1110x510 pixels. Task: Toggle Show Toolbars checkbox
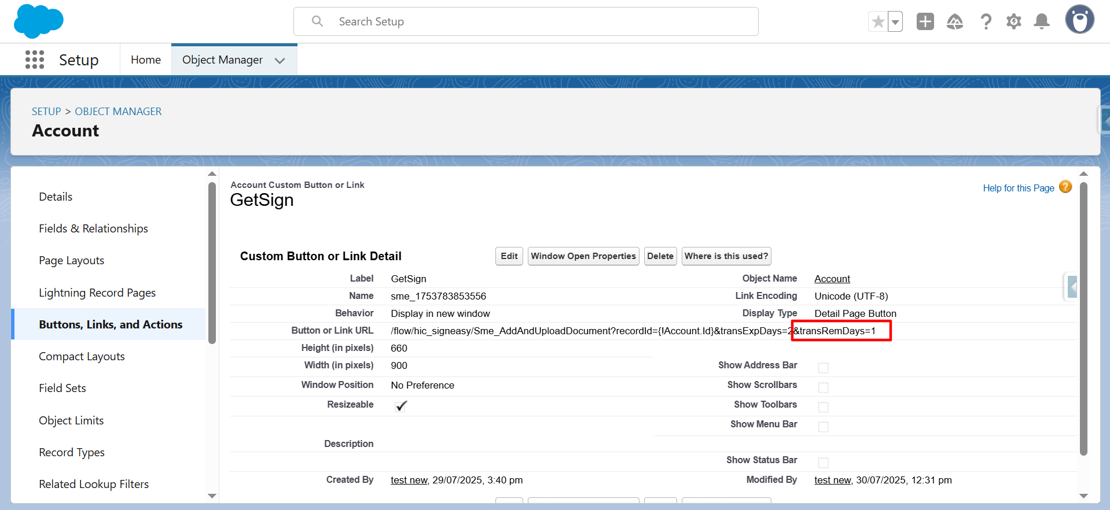coord(823,407)
